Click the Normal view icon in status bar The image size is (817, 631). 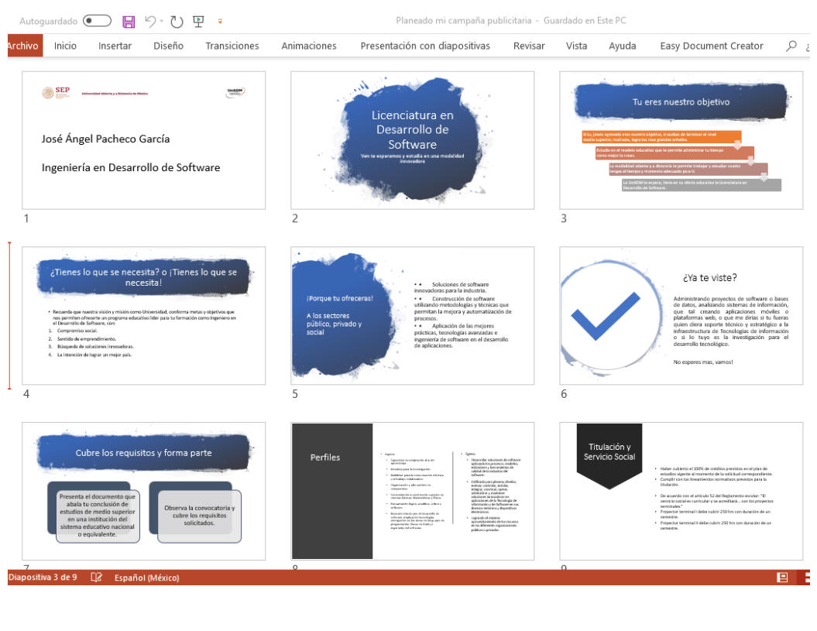click(x=782, y=578)
